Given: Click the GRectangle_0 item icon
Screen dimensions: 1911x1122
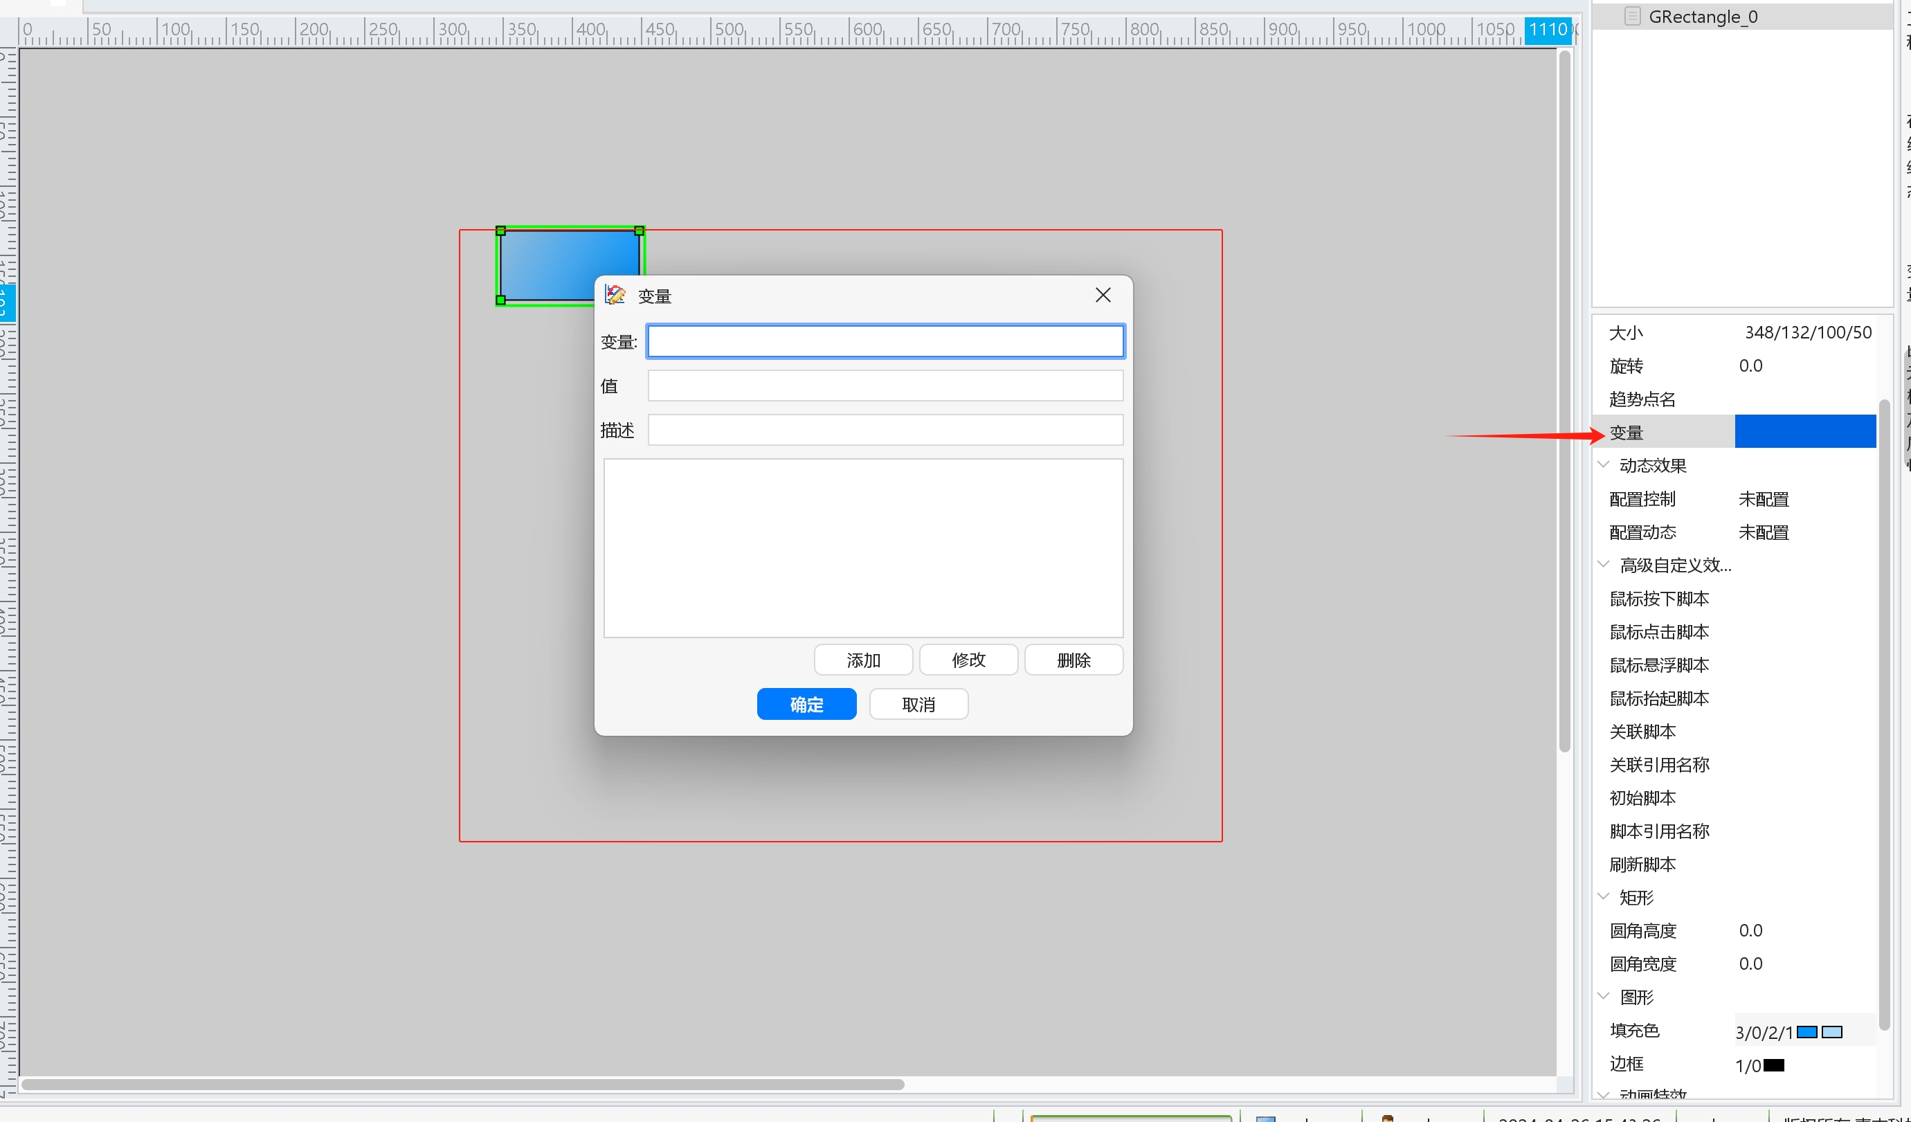Looking at the screenshot, I should click(x=1633, y=16).
